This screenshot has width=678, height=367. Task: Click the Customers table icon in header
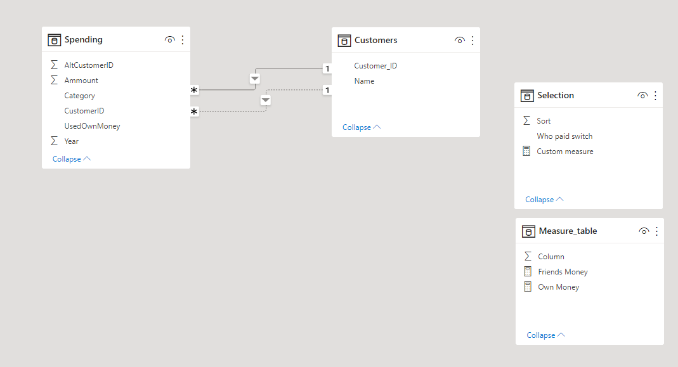point(344,41)
